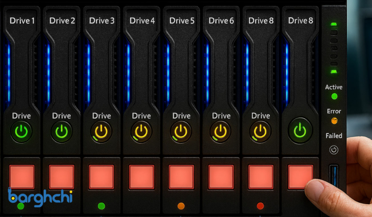Click the Drive 2 label

pyautogui.click(x=62, y=21)
